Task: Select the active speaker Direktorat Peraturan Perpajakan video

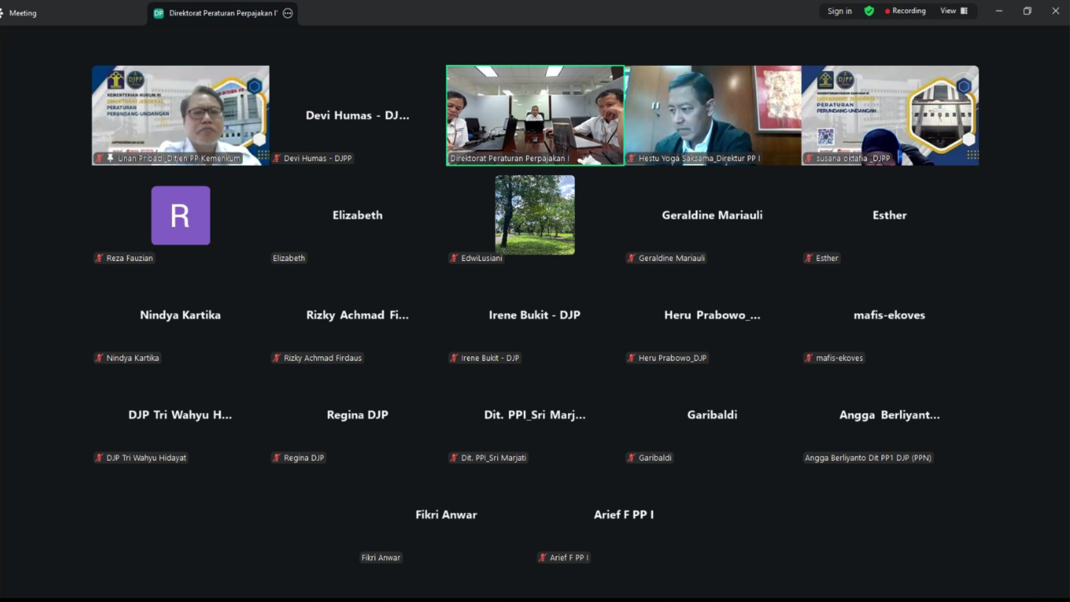Action: (534, 114)
